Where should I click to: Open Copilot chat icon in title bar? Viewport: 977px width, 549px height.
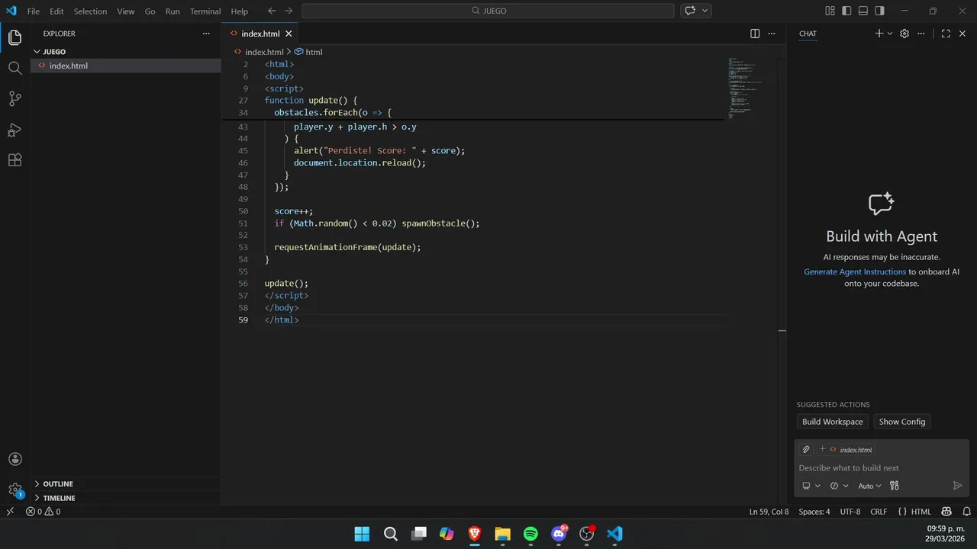690,11
